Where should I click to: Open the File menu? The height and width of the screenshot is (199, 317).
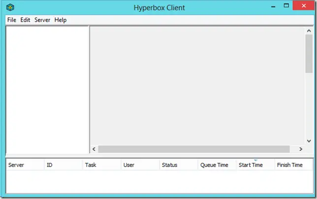11,20
